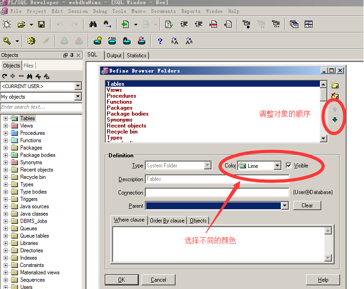Screen dimensions: 364x289
Task: Click the Explain plan database bulb icon
Action: [x=98, y=41]
